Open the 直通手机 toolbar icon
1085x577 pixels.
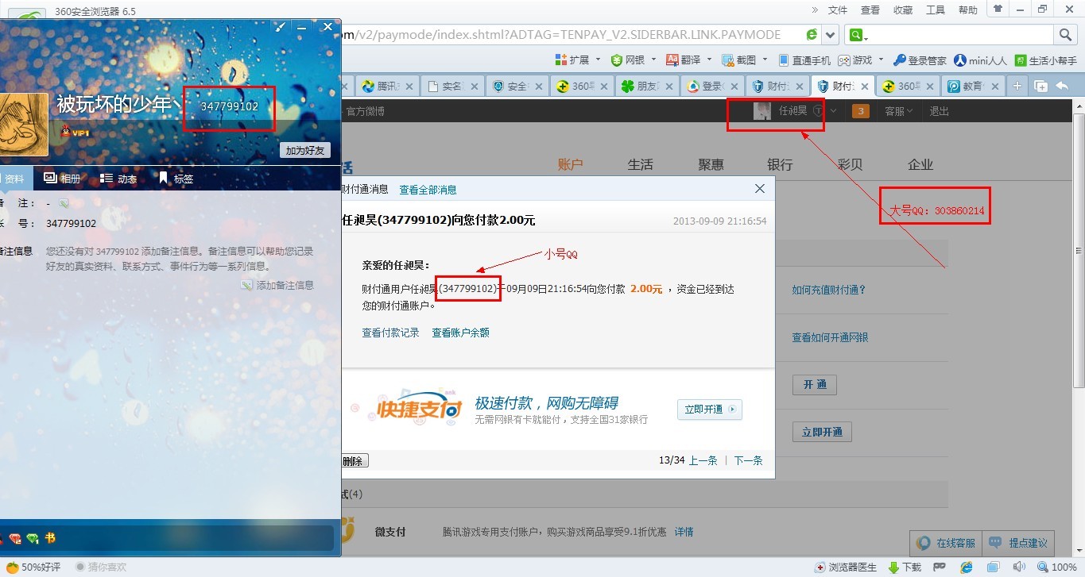pos(804,60)
